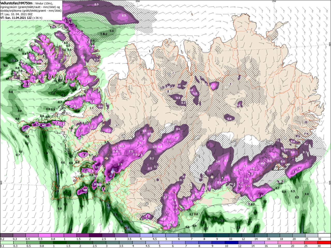Click the 2.4 snow value on the map
The image size is (331, 248).
[x=140, y=155]
